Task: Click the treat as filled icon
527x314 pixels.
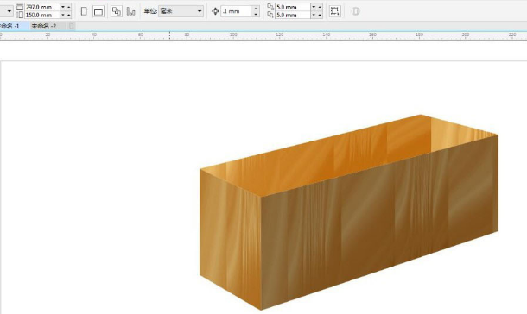Action: (334, 11)
